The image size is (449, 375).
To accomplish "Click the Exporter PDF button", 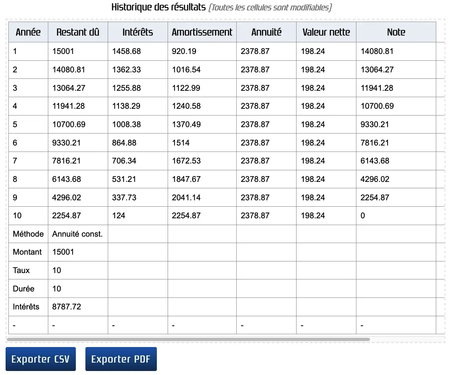I will [121, 359].
